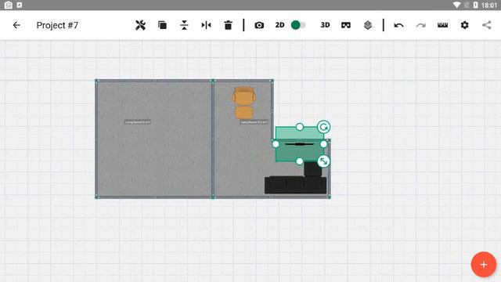Click the left Living Room label
Screen dimensions: 501x282
[x=138, y=122]
